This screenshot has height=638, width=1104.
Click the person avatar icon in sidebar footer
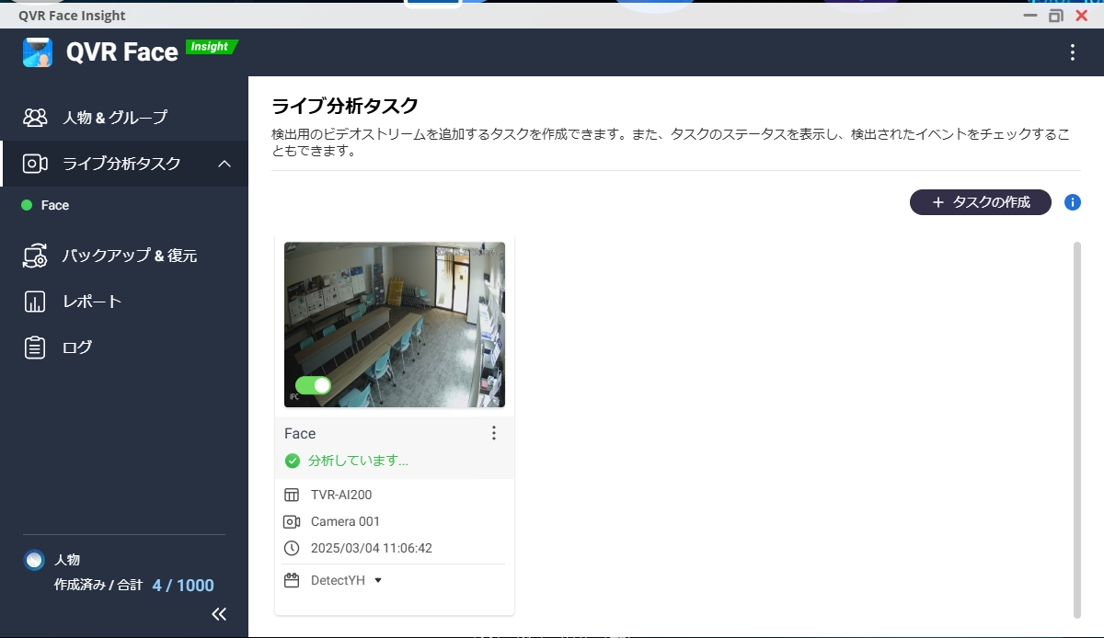pos(34,560)
